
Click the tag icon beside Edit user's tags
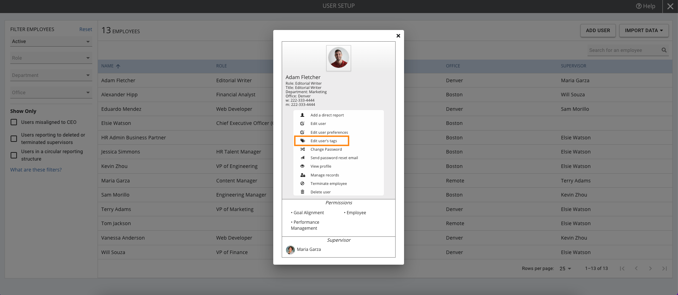tap(303, 141)
